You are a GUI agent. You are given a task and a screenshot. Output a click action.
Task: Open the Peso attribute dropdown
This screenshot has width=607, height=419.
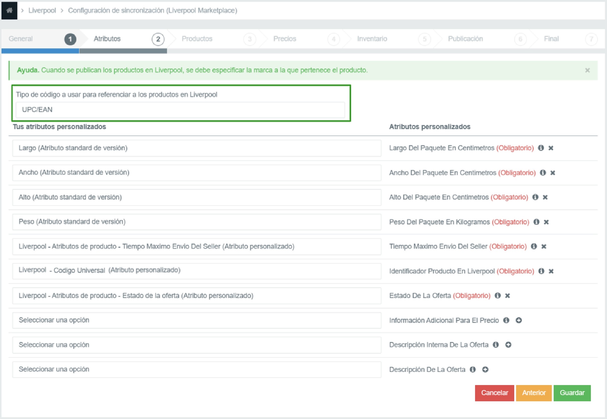(x=197, y=222)
